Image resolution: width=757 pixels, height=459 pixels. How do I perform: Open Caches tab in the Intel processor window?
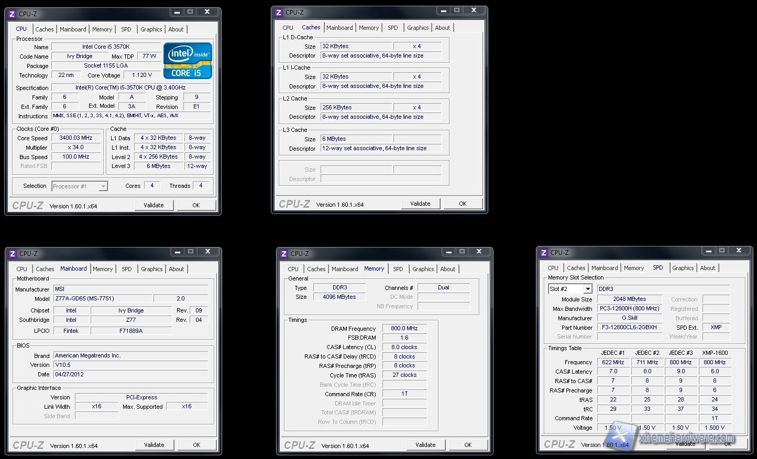tap(45, 29)
